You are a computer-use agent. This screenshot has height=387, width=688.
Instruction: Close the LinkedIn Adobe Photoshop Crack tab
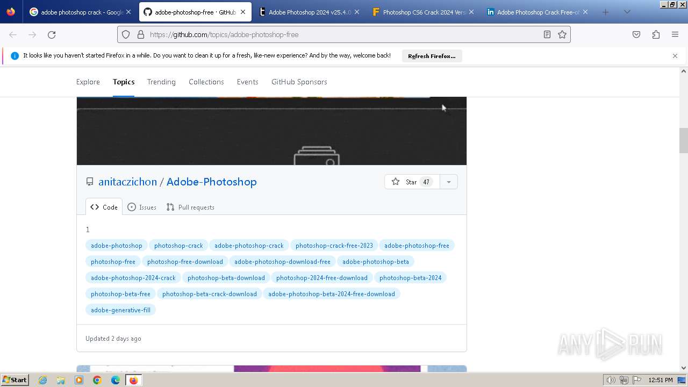click(x=585, y=12)
